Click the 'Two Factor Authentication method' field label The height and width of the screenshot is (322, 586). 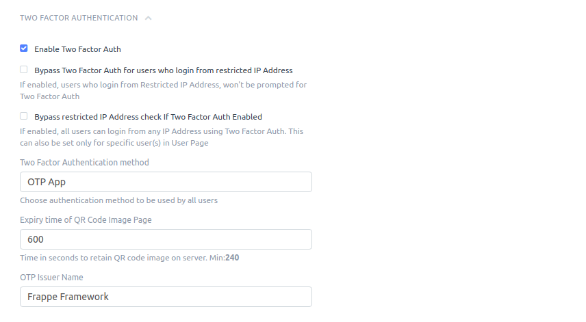coord(84,163)
